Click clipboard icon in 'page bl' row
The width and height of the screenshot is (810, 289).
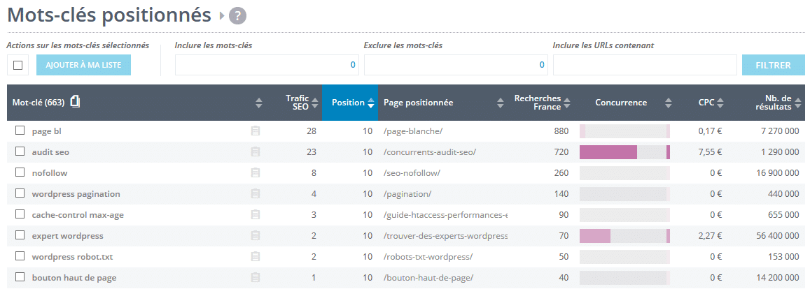click(256, 131)
